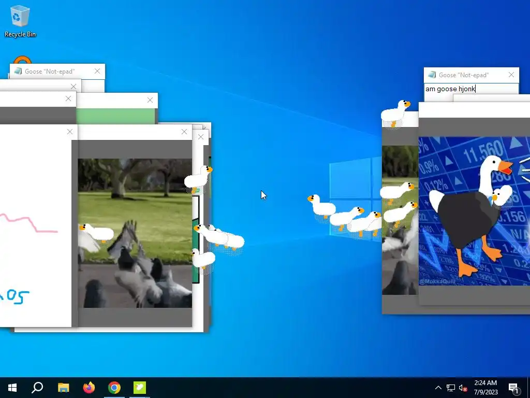Open the Windows Start menu
Screen dimensions: 530x398
pyautogui.click(x=12, y=388)
